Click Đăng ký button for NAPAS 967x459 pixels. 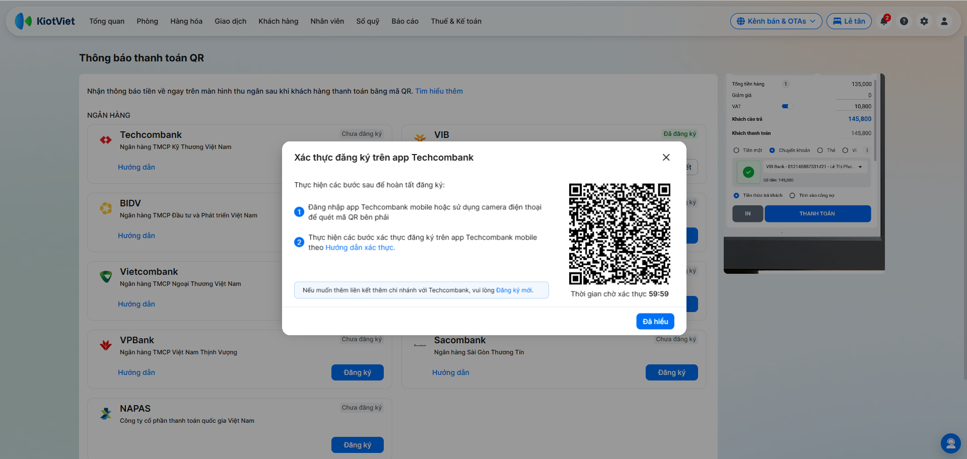click(x=358, y=445)
